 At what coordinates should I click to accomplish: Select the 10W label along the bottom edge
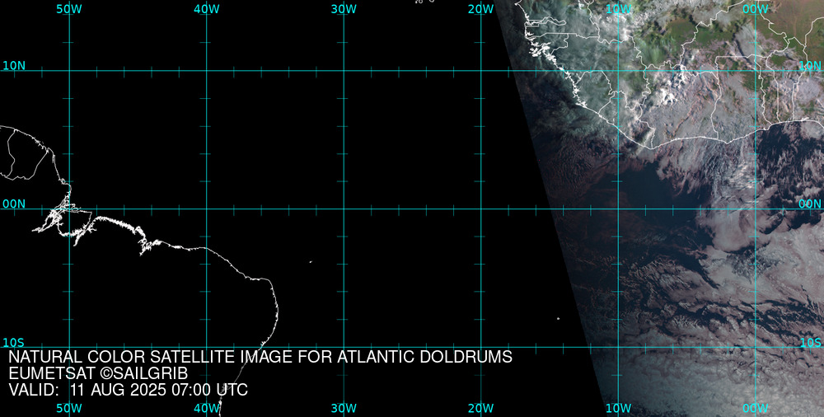click(x=619, y=408)
